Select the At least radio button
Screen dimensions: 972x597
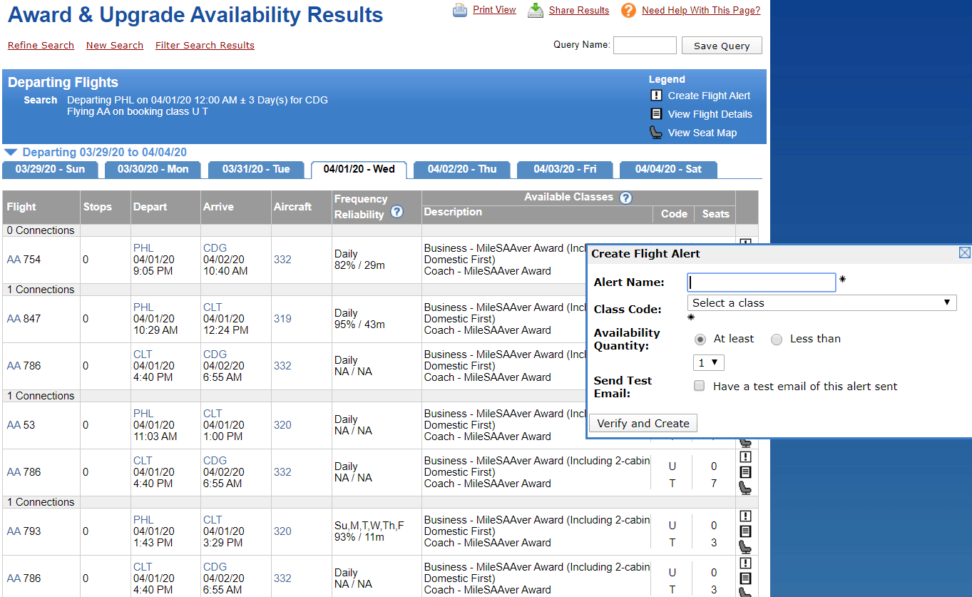pyautogui.click(x=700, y=340)
